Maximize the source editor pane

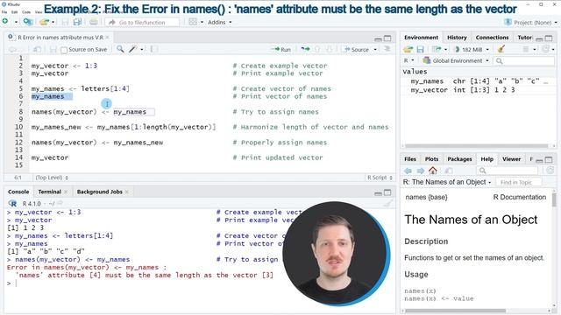pos(387,38)
